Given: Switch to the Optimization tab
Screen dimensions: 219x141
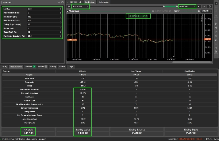Looking at the screenshot, I should click(x=104, y=2).
